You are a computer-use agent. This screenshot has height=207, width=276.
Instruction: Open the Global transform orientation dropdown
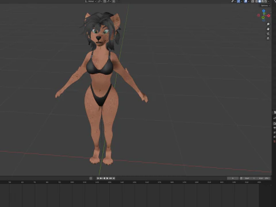90,1
